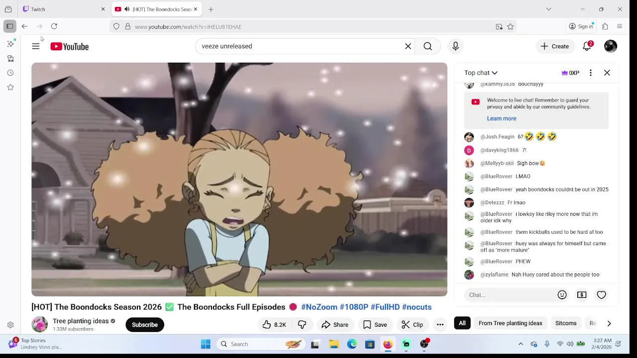This screenshot has width=637, height=358.
Task: Open the Firefox application menu
Action: [x=620, y=26]
